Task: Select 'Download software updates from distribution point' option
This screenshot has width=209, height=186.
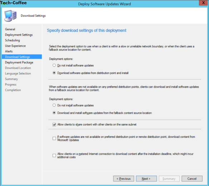Action: (x=54, y=73)
